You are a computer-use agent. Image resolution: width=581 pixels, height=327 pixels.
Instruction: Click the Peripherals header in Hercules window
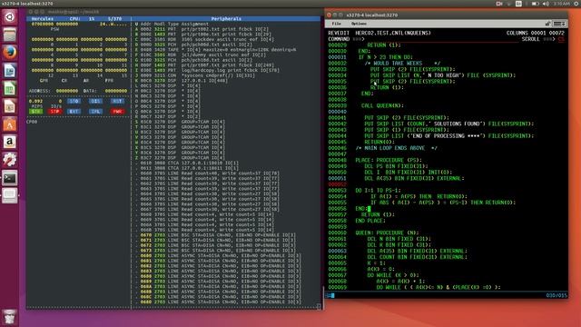[x=226, y=18]
